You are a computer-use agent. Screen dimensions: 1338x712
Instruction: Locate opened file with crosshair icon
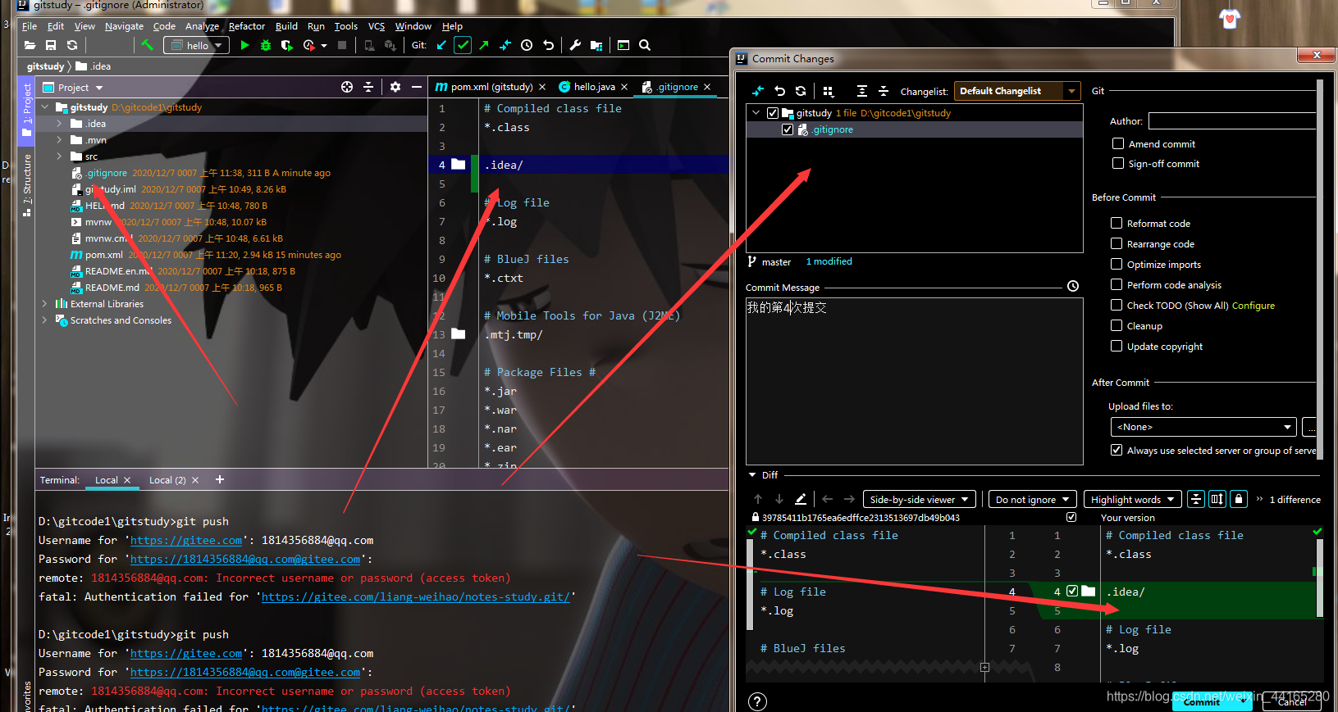tap(347, 87)
